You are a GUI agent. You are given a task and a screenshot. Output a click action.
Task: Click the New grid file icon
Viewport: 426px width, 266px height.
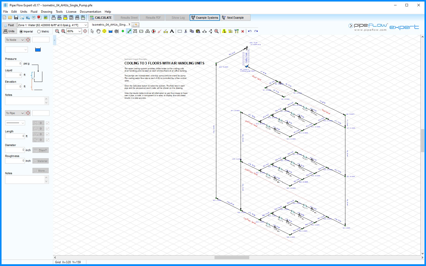[4, 17]
